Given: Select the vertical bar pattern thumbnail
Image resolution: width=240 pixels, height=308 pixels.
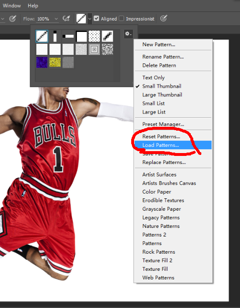Looking at the screenshot, I should 55,36.
